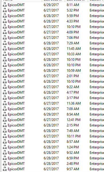Click the 6/29/2017 date beside 8:54 AM

(51, 114)
